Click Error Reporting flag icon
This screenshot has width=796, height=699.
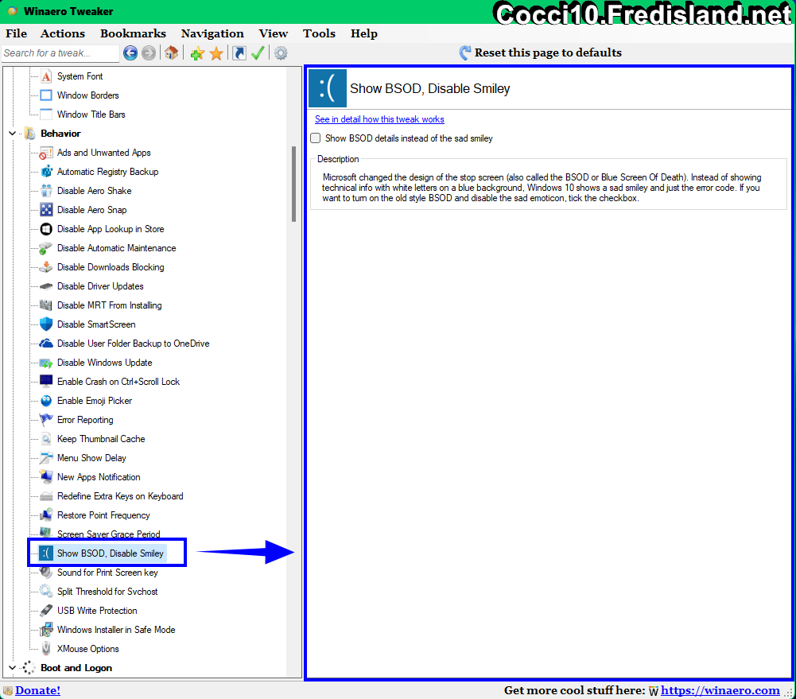tap(46, 420)
